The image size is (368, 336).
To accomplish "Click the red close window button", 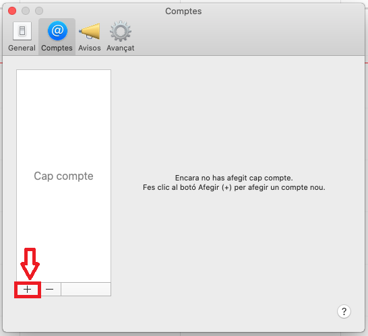I will (12, 11).
